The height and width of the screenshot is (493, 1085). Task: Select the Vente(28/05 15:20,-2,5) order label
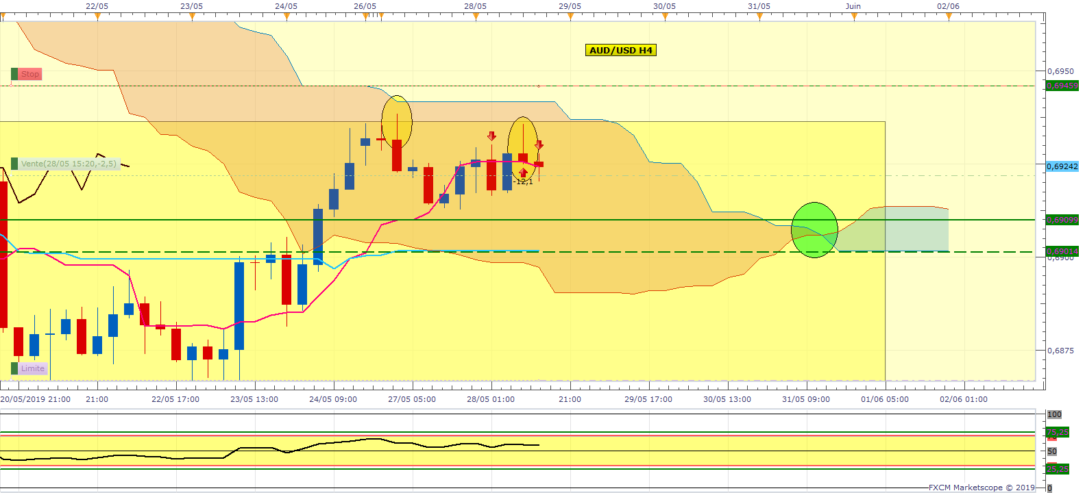tap(69, 164)
